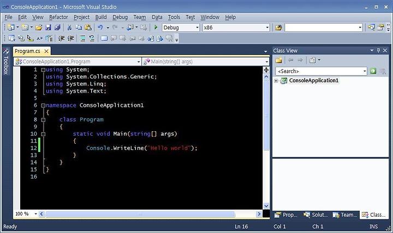The height and width of the screenshot is (233, 393).
Task: Click the Class View Back arrow
Action: coord(291,60)
